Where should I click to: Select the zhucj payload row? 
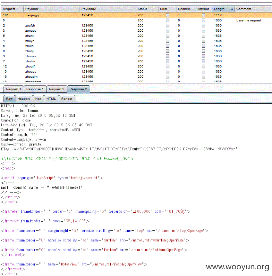pyautogui.click(x=136, y=51)
